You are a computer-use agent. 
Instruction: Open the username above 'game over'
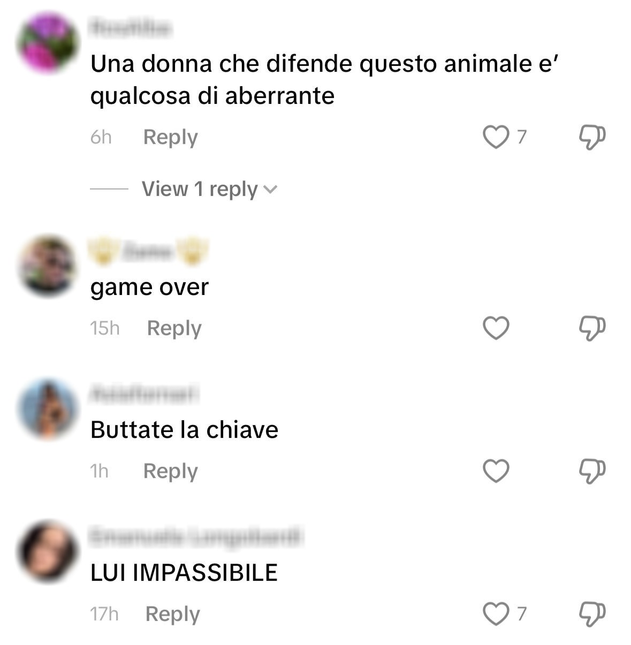pyautogui.click(x=148, y=251)
